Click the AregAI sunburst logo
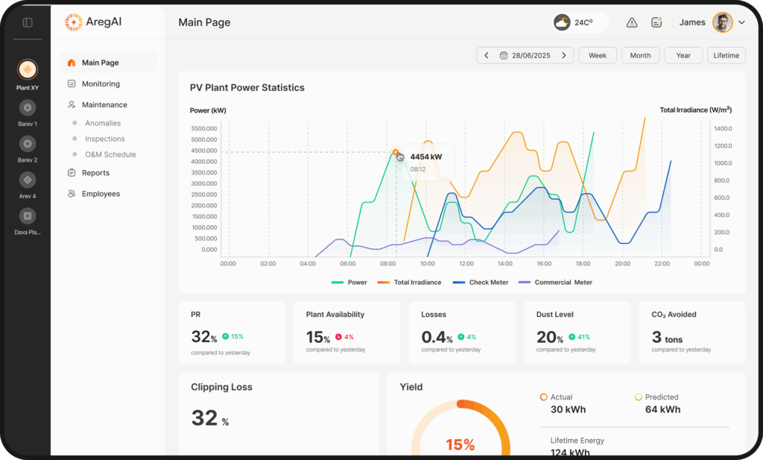763x460 pixels. tap(74, 22)
